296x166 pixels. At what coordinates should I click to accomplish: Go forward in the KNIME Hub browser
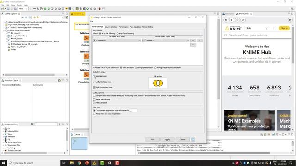point(237,20)
